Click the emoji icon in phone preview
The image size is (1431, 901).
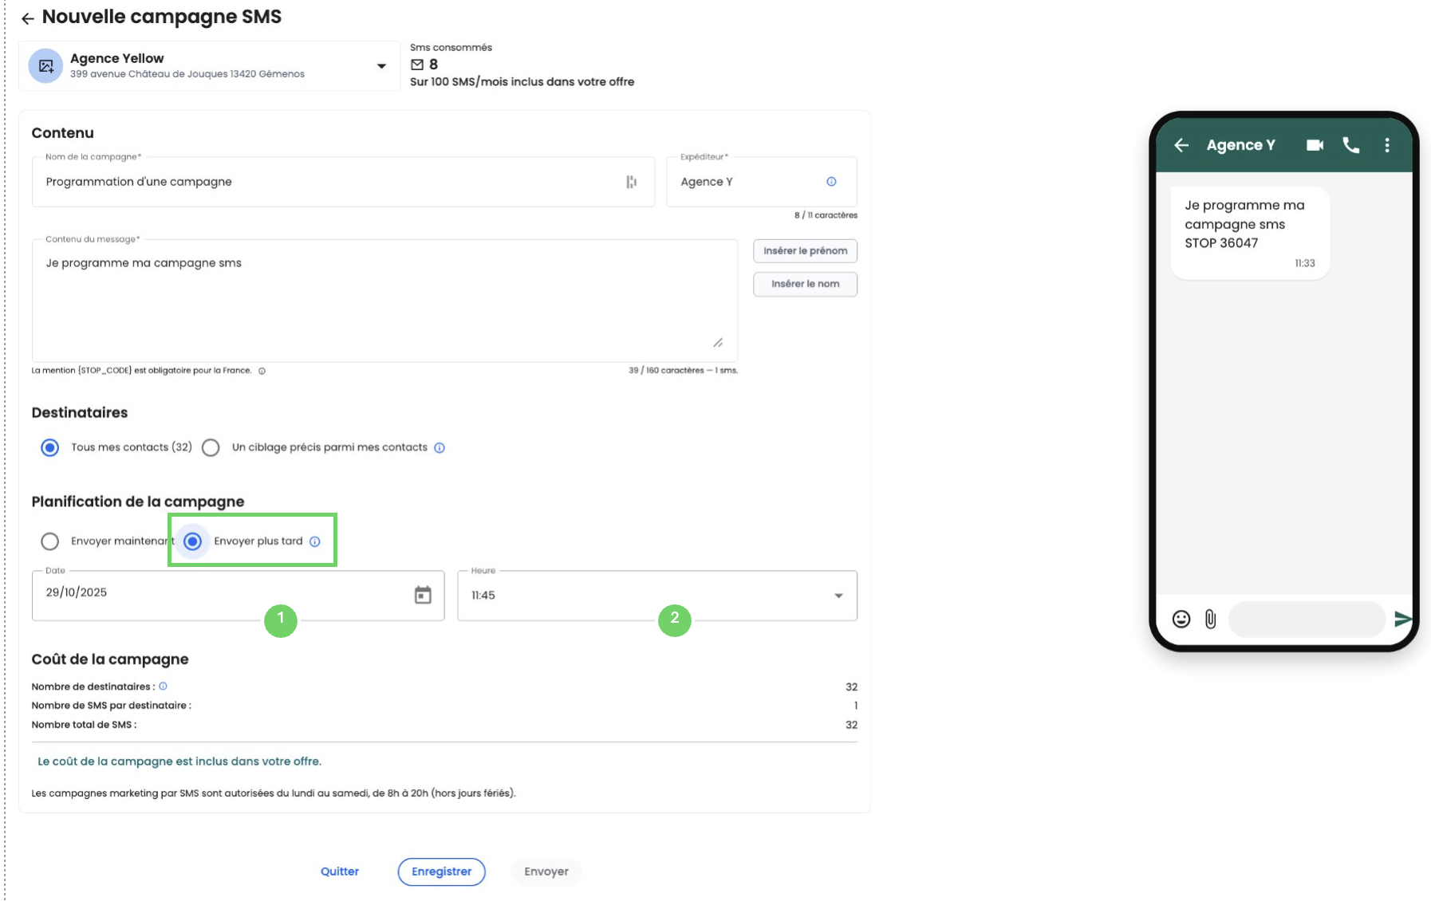(x=1181, y=619)
